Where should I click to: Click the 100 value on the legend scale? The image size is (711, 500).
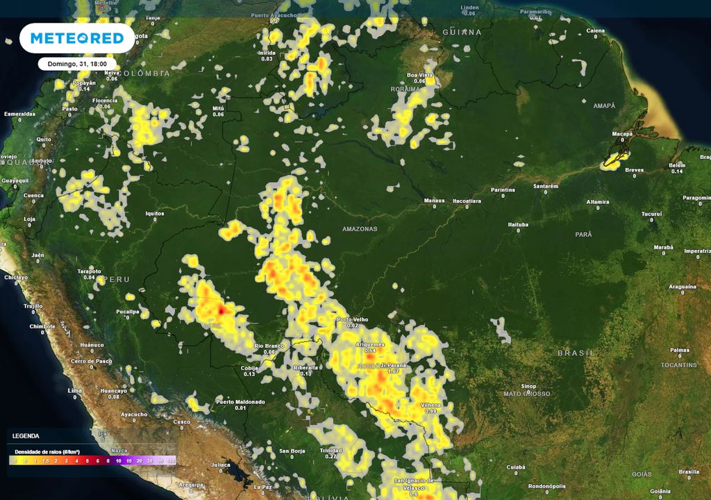(171, 460)
